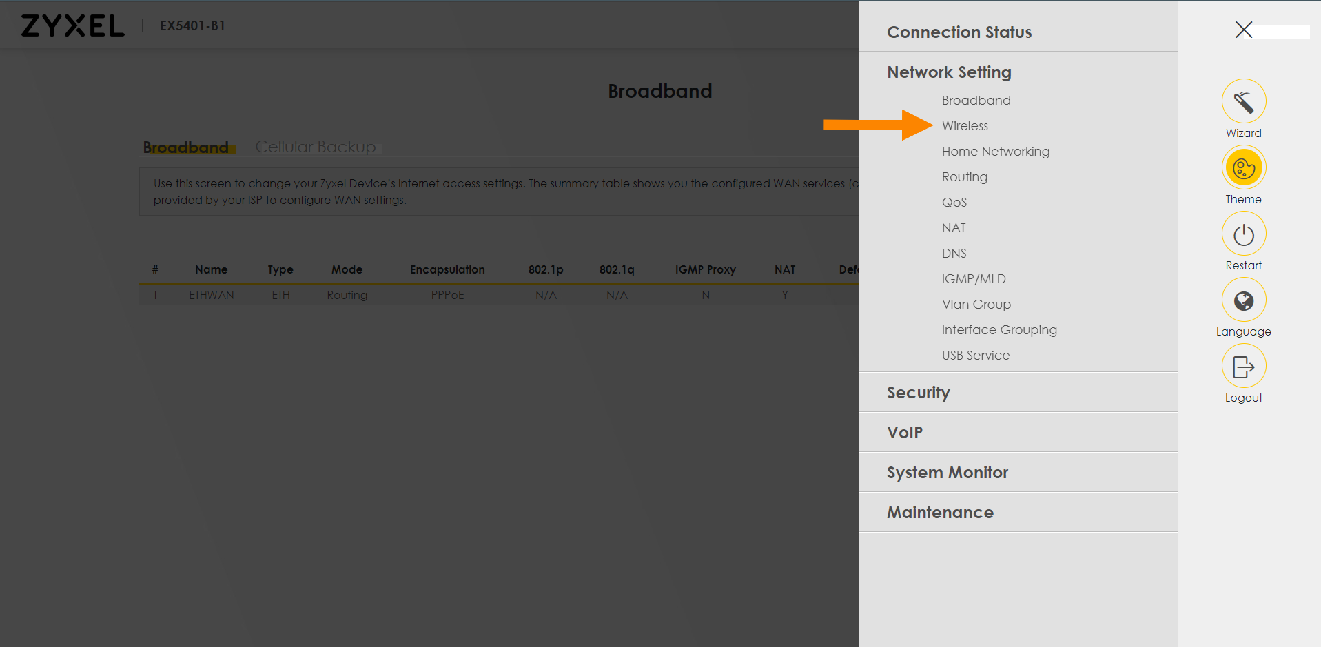Open the setup Wizard
This screenshot has width=1321, height=647.
1243,101
